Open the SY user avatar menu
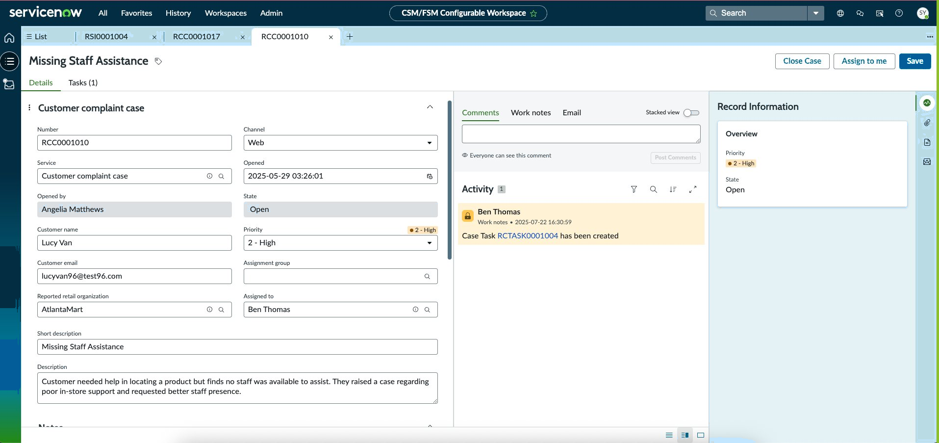 [x=923, y=13]
